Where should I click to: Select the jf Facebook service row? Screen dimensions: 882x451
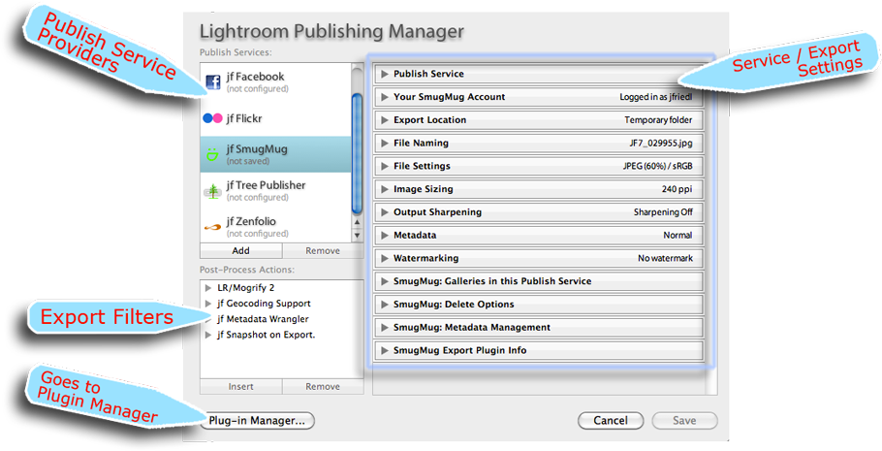coord(275,82)
